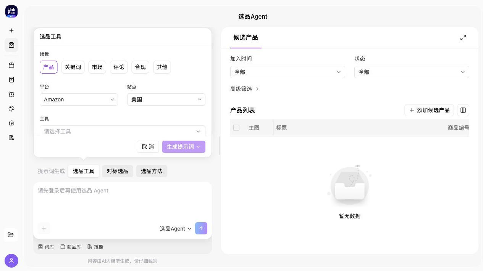Open the 状态 filter dropdown

click(x=412, y=72)
